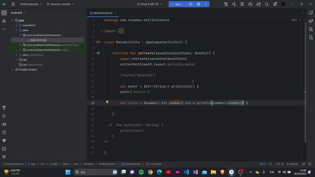Open the Resource Manager sidebar icon
315x177 pixels.
tap(4, 21)
